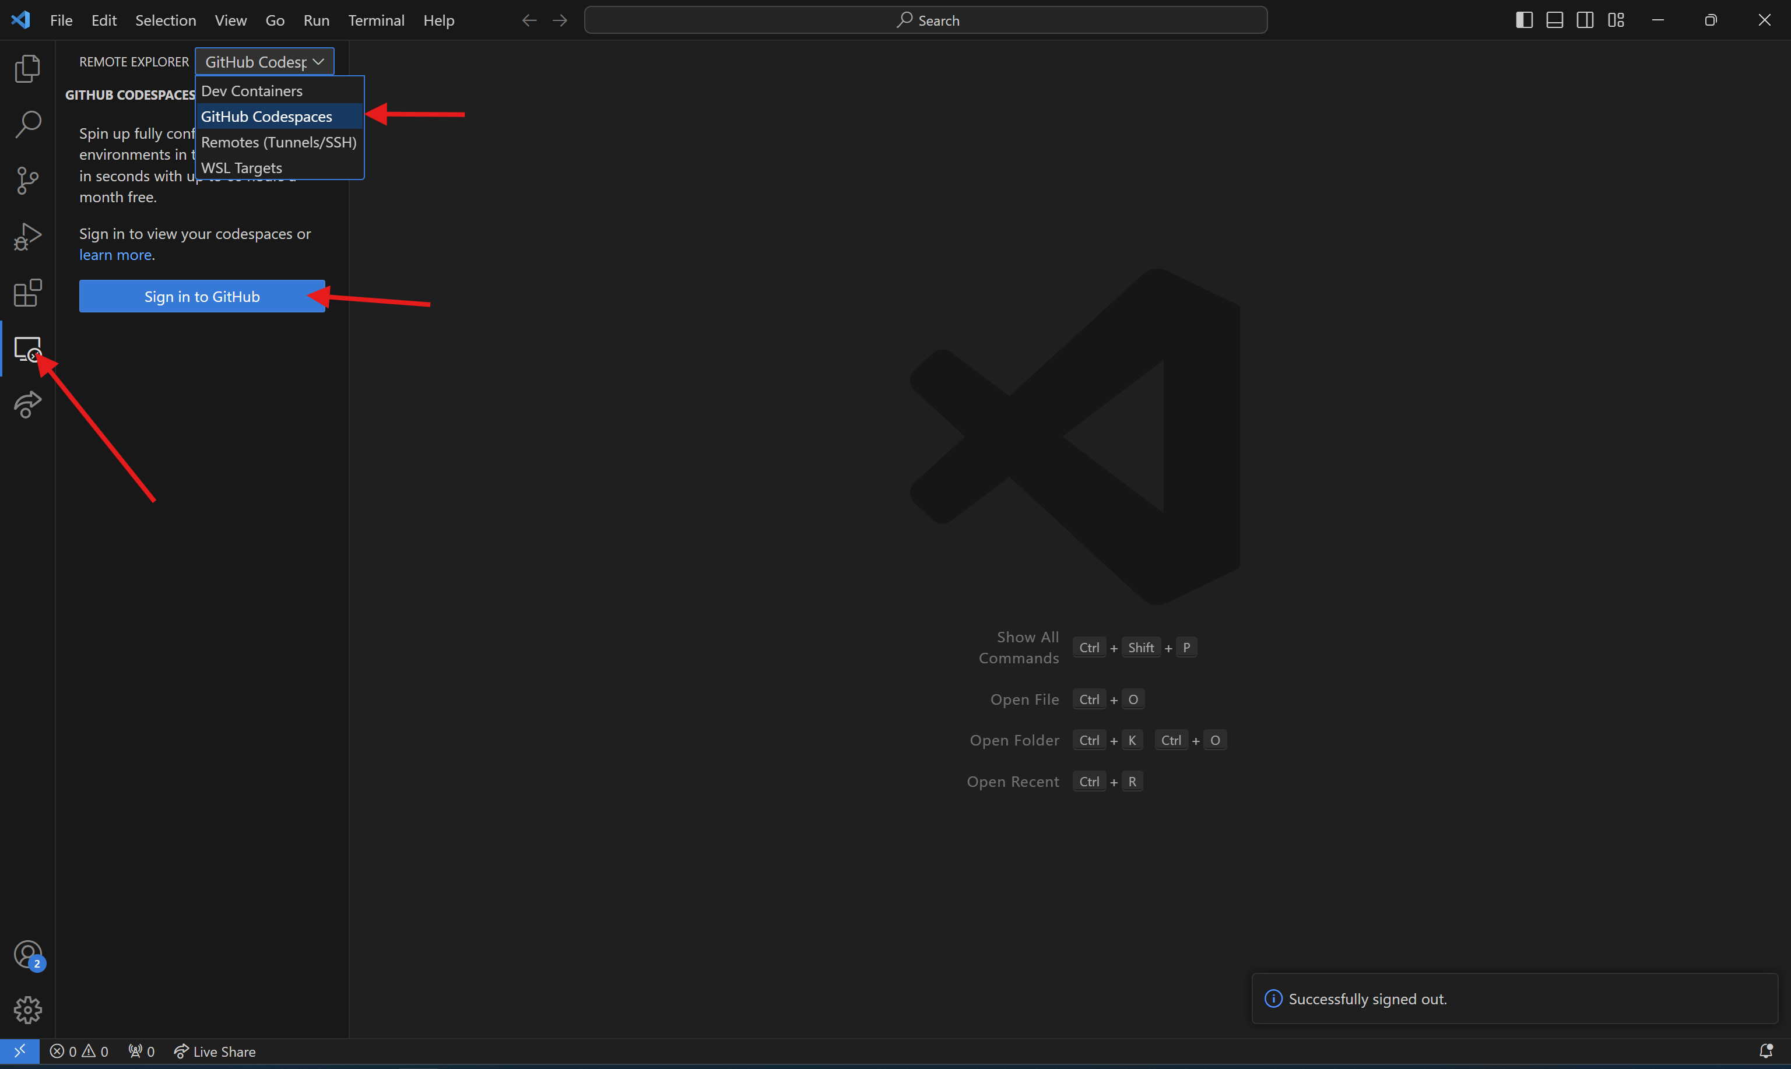
Task: Toggle the bottom panel visibility
Action: pyautogui.click(x=1555, y=19)
